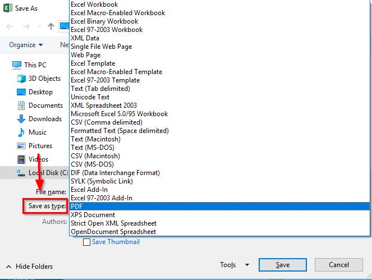Image resolution: width=372 pixels, height=280 pixels.
Task: Pick Microsoft Excel 5.0/95 Workbook type
Action: click(x=220, y=114)
